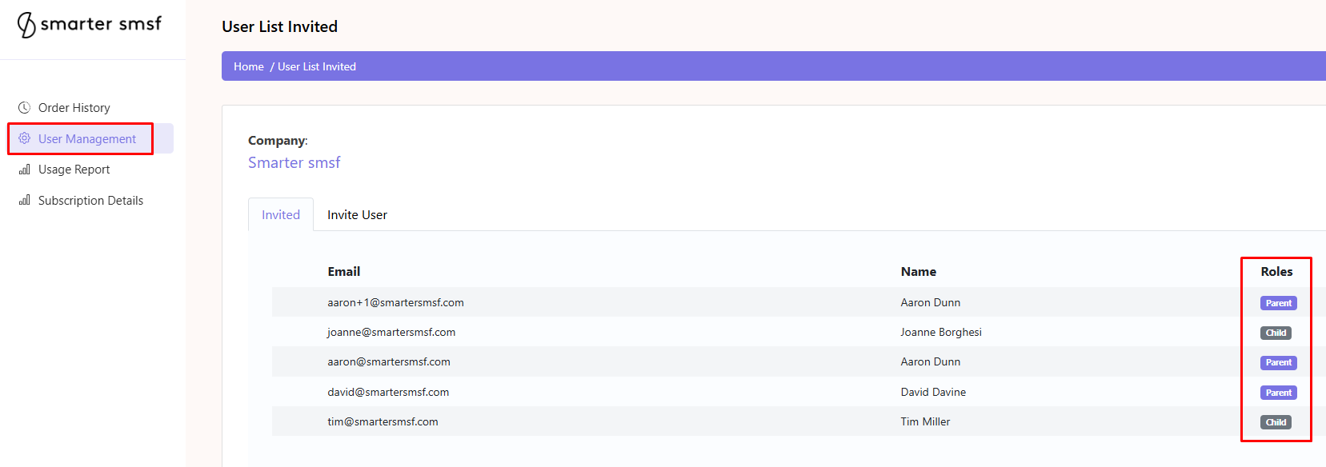Viewport: 1326px width, 467px height.
Task: Select email tim@smartersmsf.com
Action: [383, 421]
